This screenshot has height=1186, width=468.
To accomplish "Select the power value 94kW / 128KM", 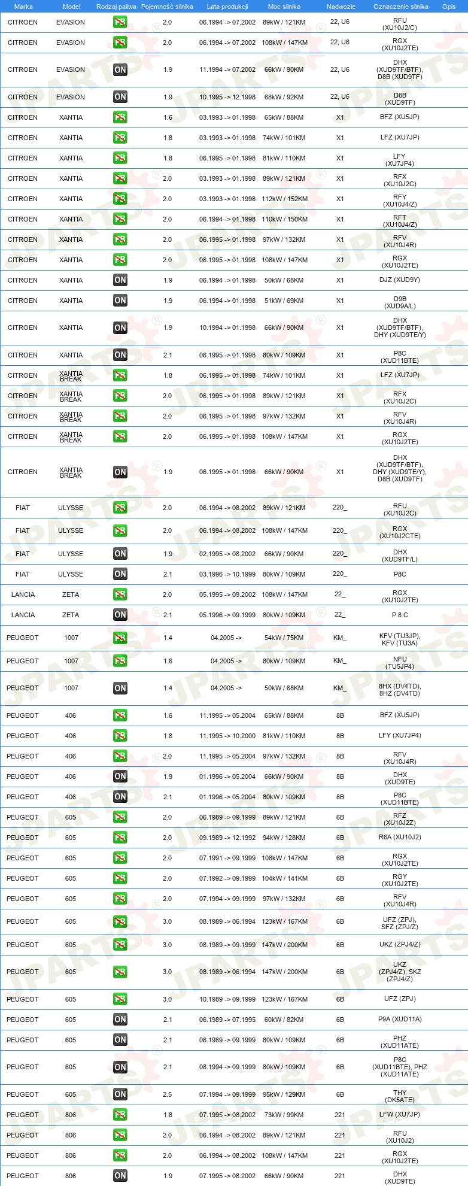I will tap(284, 838).
